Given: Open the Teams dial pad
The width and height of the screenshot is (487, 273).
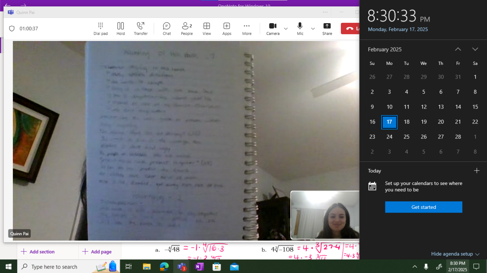Looking at the screenshot, I should coord(100,28).
